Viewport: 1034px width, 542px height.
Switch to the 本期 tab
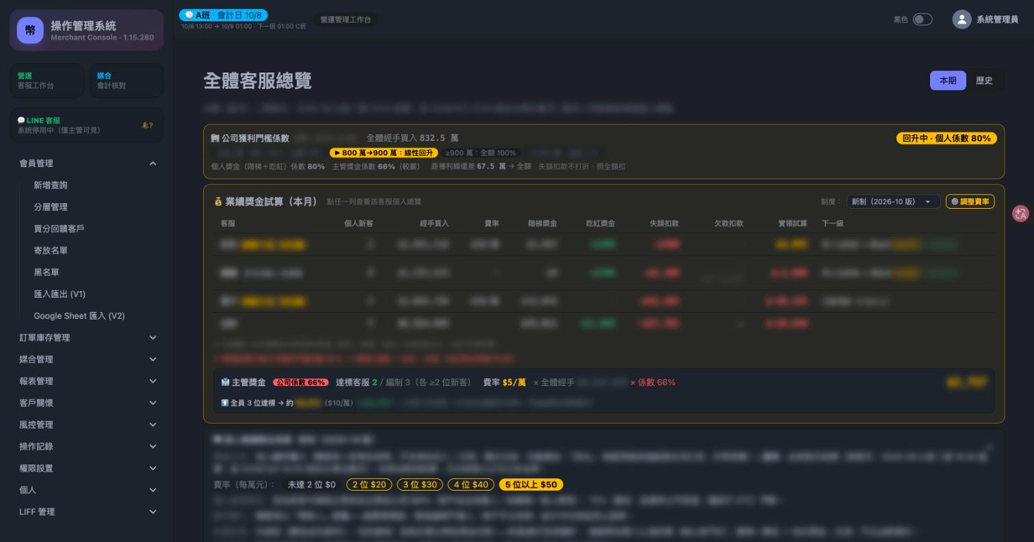pyautogui.click(x=948, y=81)
